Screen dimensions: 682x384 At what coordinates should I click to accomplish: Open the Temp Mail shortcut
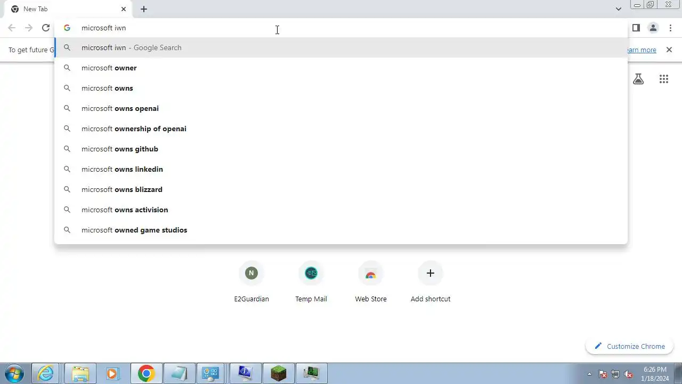[311, 282]
